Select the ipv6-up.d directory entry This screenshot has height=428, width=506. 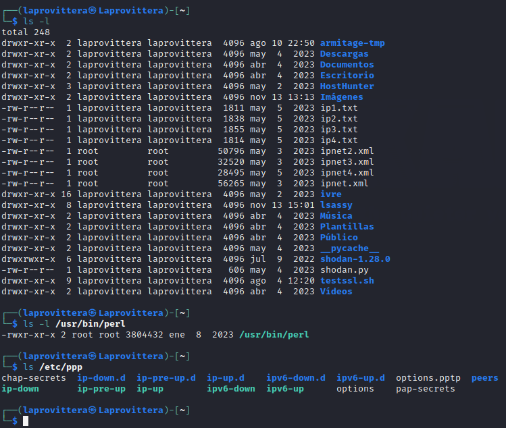coord(361,378)
